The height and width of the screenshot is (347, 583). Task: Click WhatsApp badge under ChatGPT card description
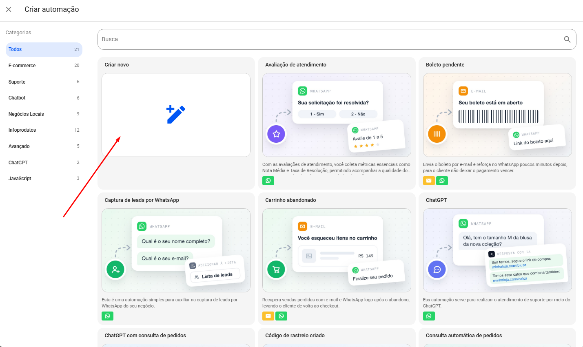[429, 316]
